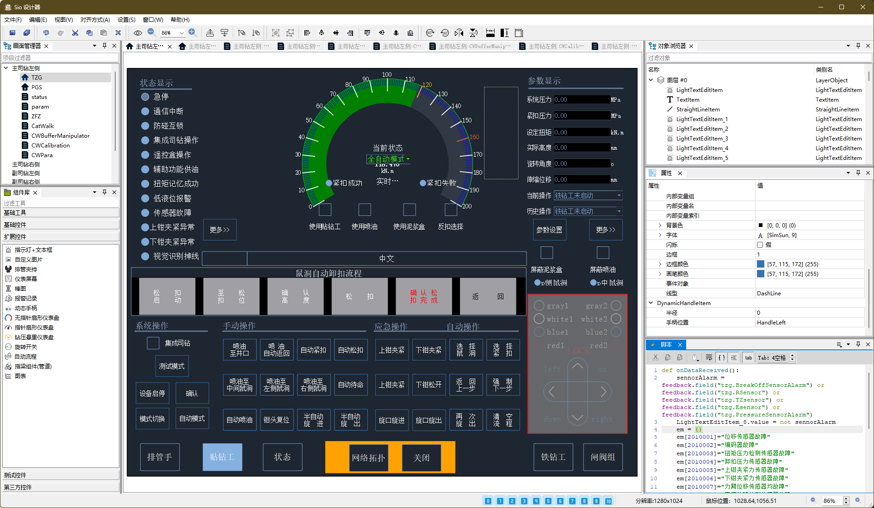The image size is (874, 508).
Task: Switch to the 主司钻左侧:CWCalib tab
Action: 551,46
